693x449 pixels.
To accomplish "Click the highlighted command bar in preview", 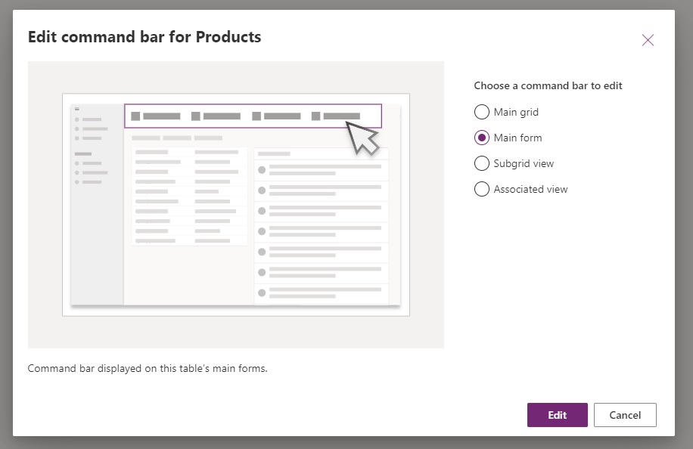I will click(x=253, y=116).
